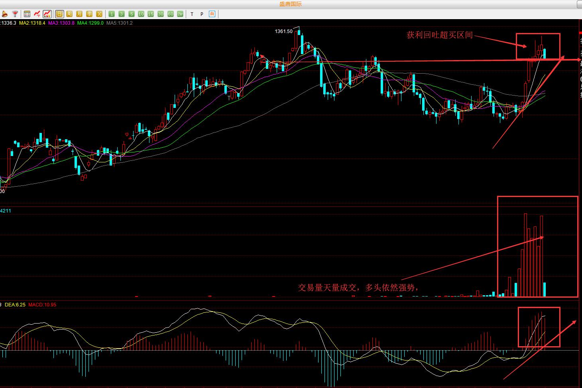
Task: Click the MA5:1301.2 indicator label
Action: tap(120, 23)
